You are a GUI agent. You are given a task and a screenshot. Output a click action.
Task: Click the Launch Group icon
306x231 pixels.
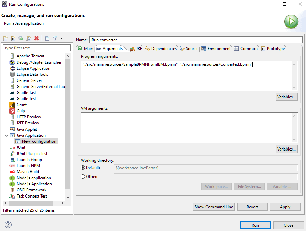click(x=12, y=160)
